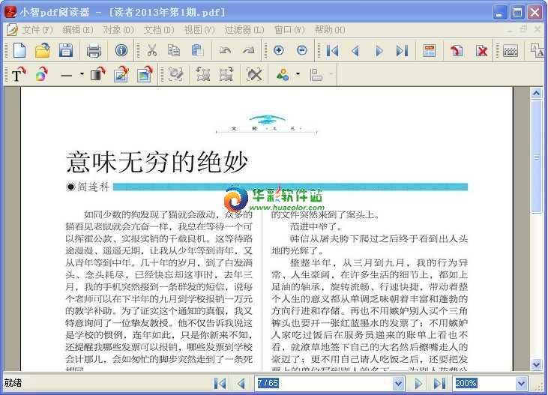Open the 对象(O) menu
Viewport: 548px width, 395px height.
click(118, 30)
